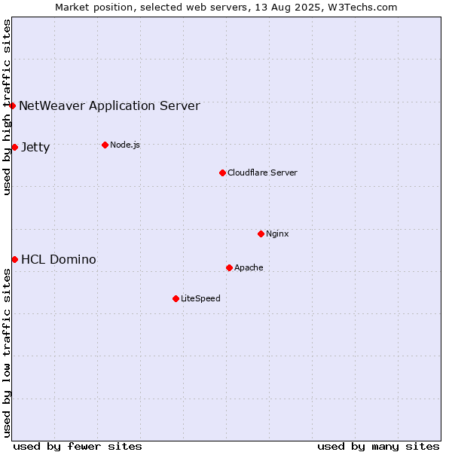Screen dimensions: 452x452
Task: Select the 'HCL Domino' label text
Action: coord(59,259)
